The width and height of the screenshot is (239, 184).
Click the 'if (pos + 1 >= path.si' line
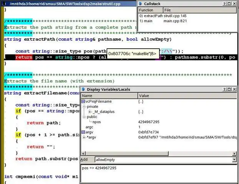[x=48, y=135]
